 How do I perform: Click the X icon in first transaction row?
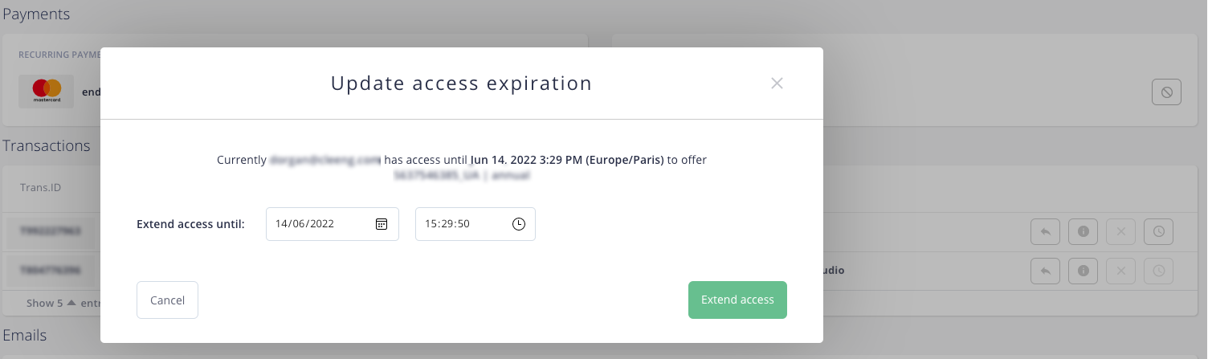tap(1121, 231)
